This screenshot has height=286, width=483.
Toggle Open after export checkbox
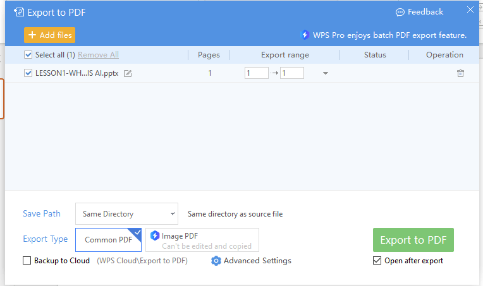(377, 261)
